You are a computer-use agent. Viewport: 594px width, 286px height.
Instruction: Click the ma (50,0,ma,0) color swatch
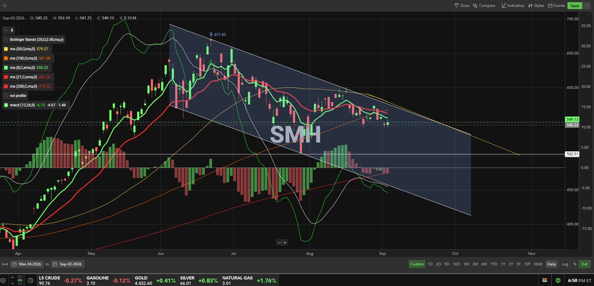click(6, 49)
